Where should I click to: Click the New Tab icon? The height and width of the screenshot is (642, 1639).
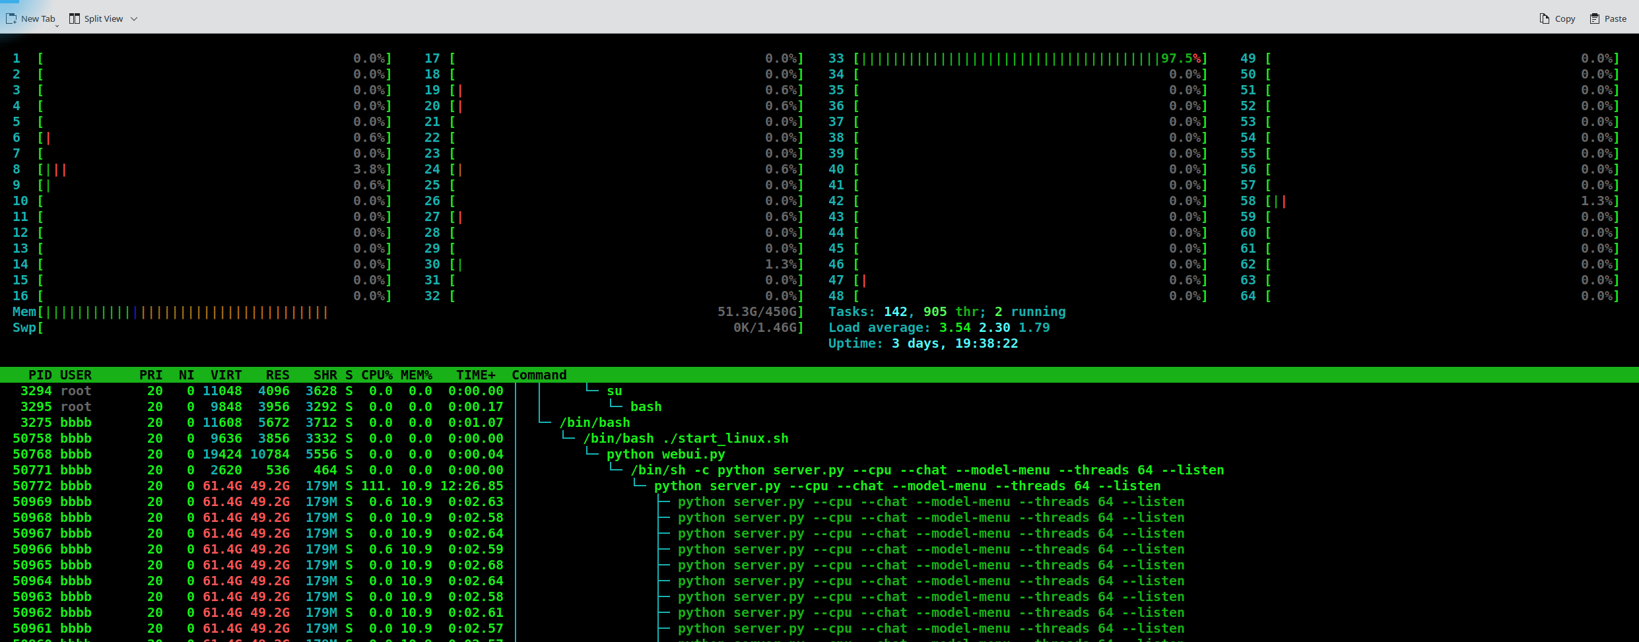[11, 18]
